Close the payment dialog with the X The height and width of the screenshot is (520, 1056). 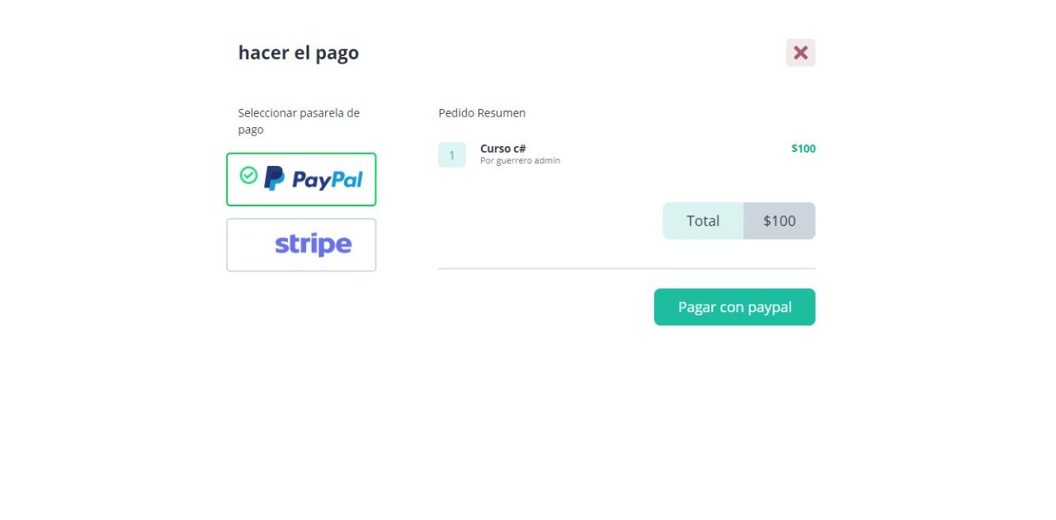coord(800,53)
